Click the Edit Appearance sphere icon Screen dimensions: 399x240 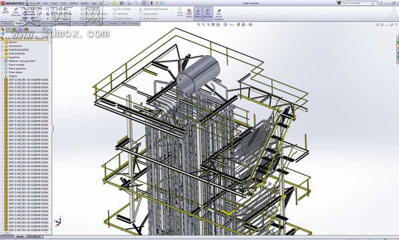click(238, 24)
